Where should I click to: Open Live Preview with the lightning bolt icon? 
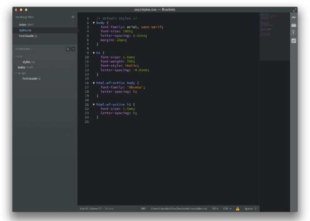point(294,17)
